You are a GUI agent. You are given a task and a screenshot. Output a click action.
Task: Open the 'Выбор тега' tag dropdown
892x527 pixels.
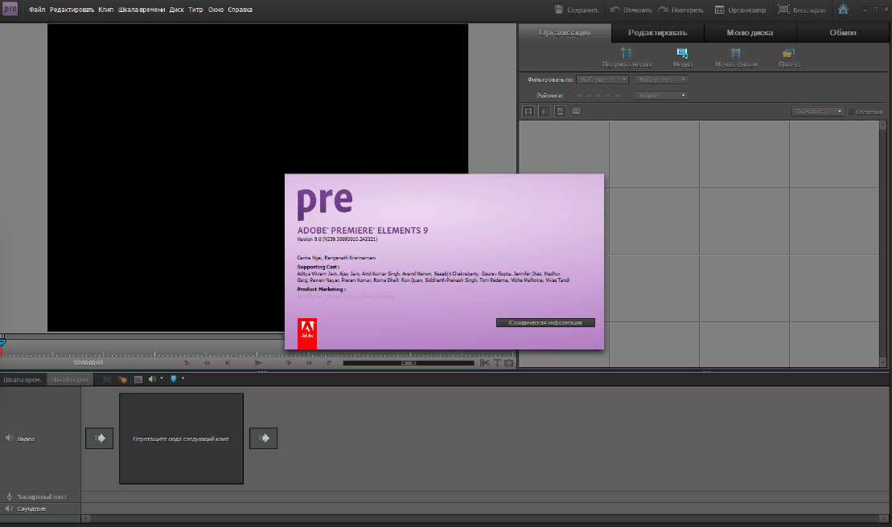(x=661, y=80)
